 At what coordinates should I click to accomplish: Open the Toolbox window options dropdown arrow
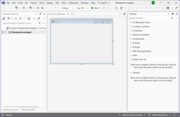(169, 14)
